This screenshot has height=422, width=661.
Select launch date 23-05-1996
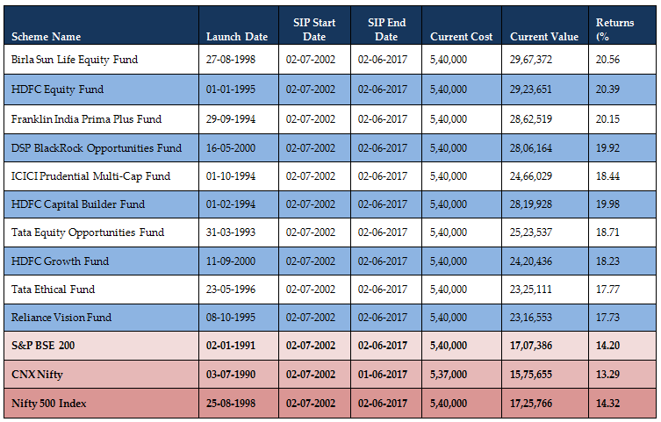pos(231,290)
